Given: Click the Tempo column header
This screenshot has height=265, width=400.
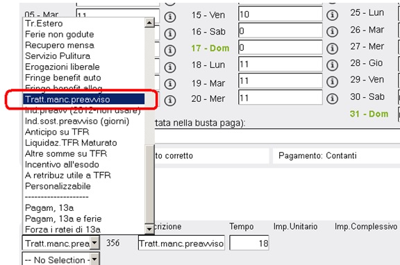Looking at the screenshot, I should pyautogui.click(x=242, y=226).
